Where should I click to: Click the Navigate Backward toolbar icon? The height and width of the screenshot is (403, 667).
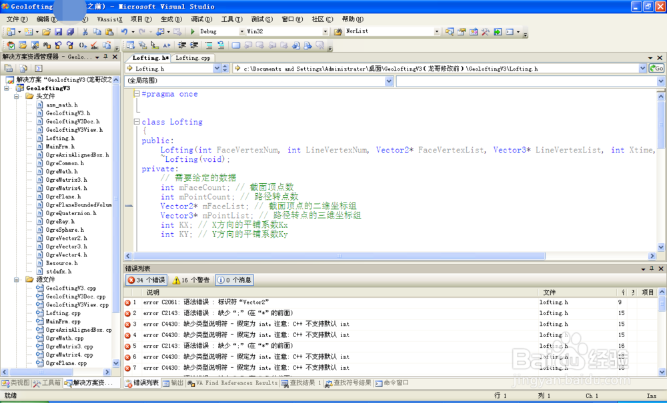click(160, 32)
